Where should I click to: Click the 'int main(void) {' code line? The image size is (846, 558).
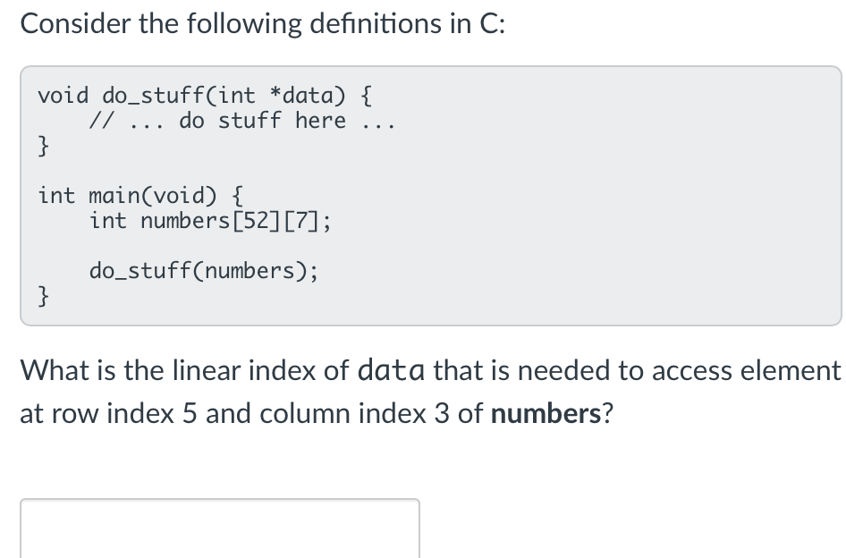click(140, 195)
